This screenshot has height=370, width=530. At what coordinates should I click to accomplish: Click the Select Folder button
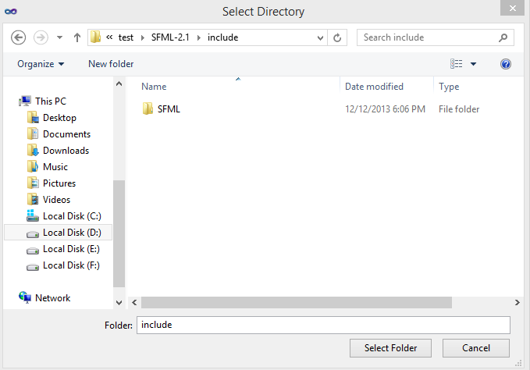[390, 348]
